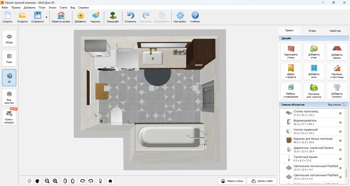
Task: Open the Вид menu
Action: 73,7
